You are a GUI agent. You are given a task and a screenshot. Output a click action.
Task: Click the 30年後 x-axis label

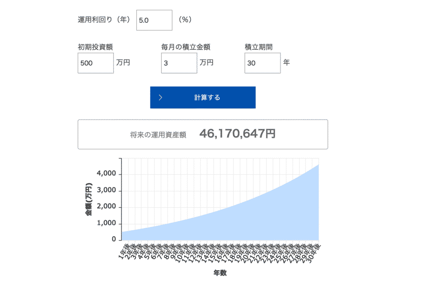314,253
